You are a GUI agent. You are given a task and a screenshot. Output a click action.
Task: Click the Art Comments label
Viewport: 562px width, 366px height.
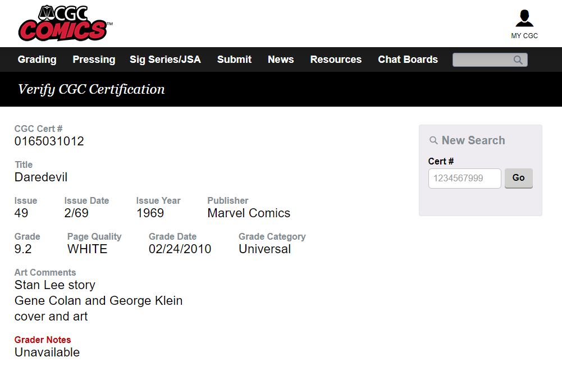click(x=45, y=272)
